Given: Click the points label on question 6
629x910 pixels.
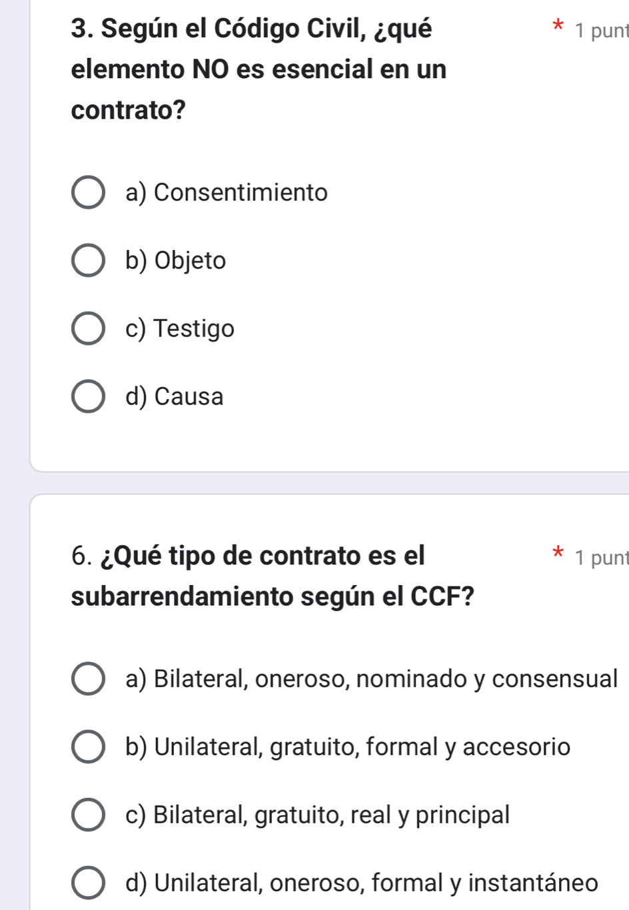Looking at the screenshot, I should tap(601, 557).
